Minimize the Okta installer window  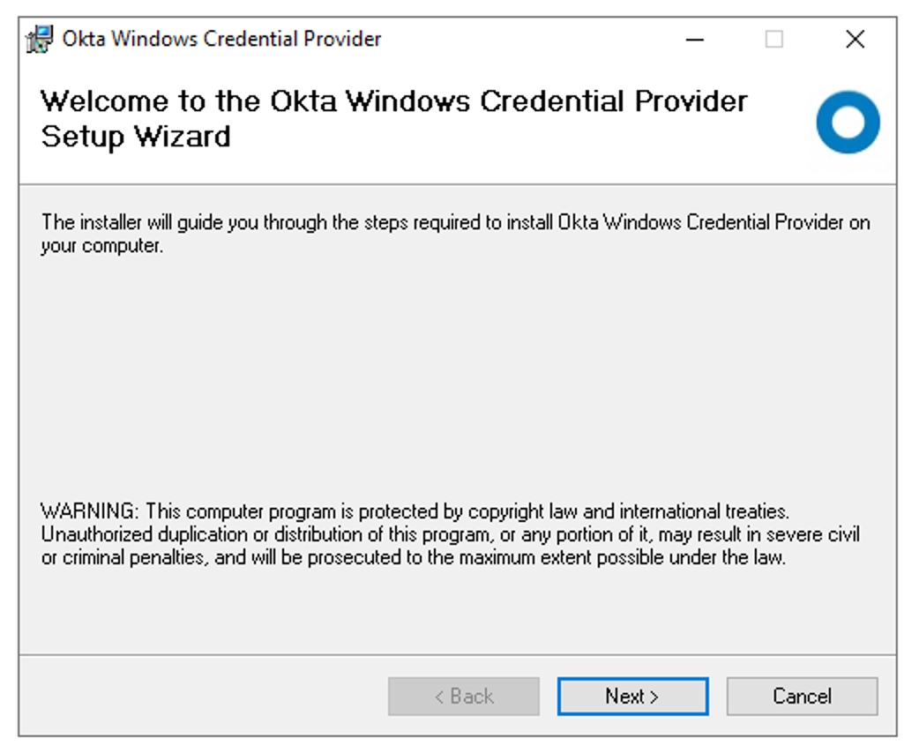695,40
